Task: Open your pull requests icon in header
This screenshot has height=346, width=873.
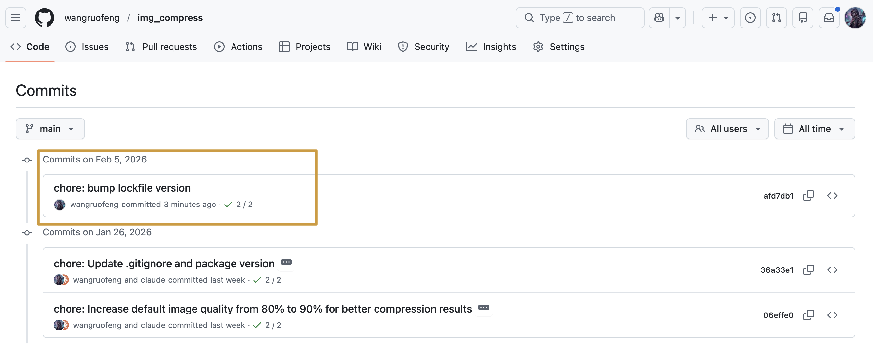Action: 776,18
